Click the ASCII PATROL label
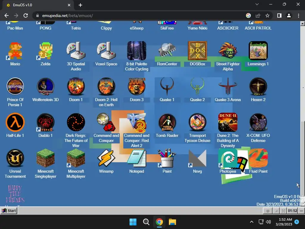 (x=258, y=28)
